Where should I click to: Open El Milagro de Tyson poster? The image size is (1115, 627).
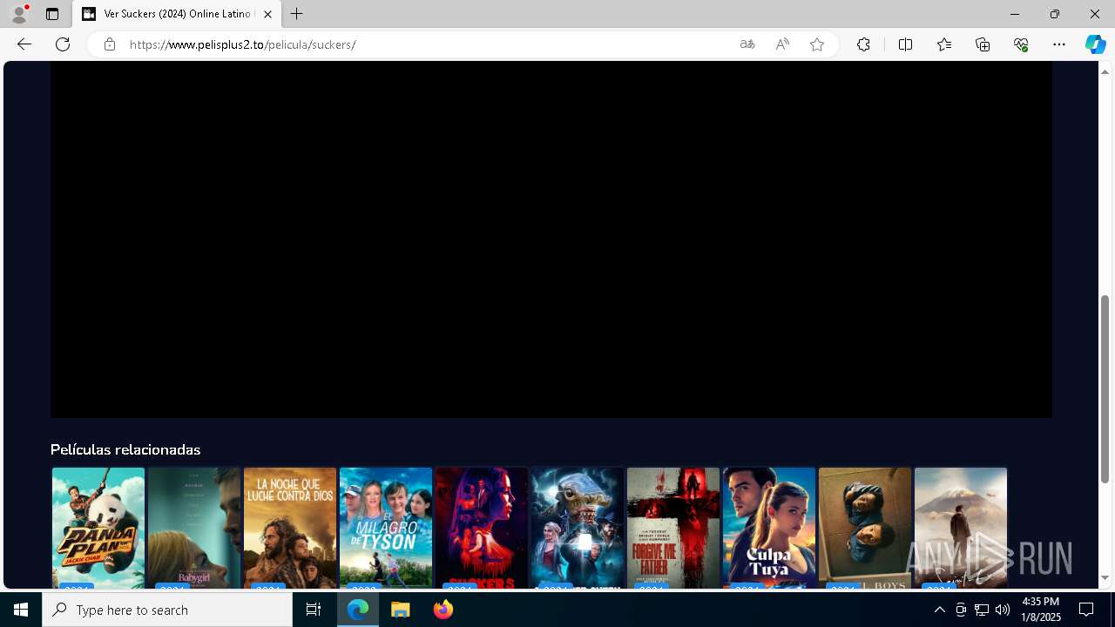386,528
